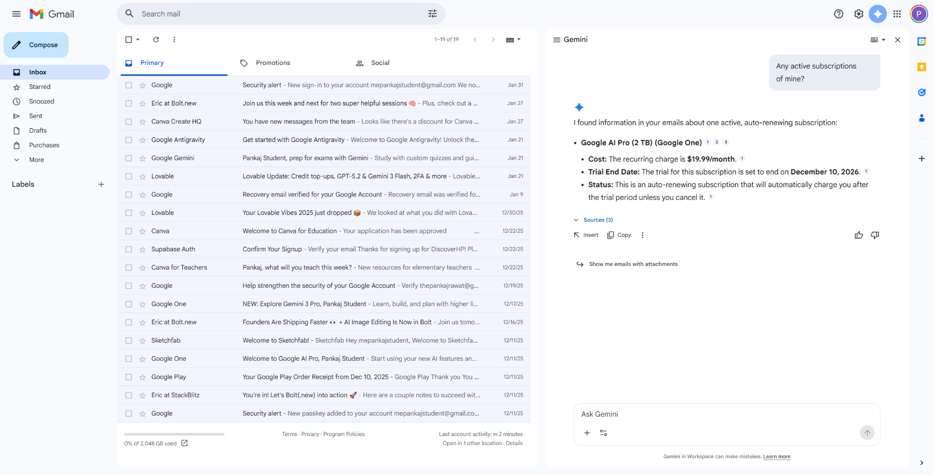Open more options for Gemini response
Viewport: 934px width, 475px height.
coord(642,235)
